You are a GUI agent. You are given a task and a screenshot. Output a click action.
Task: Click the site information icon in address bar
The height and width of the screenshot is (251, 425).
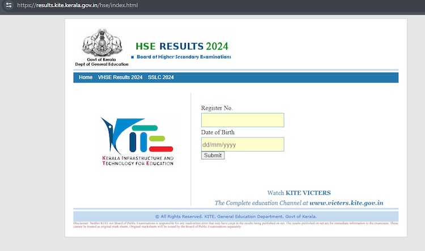pos(8,5)
